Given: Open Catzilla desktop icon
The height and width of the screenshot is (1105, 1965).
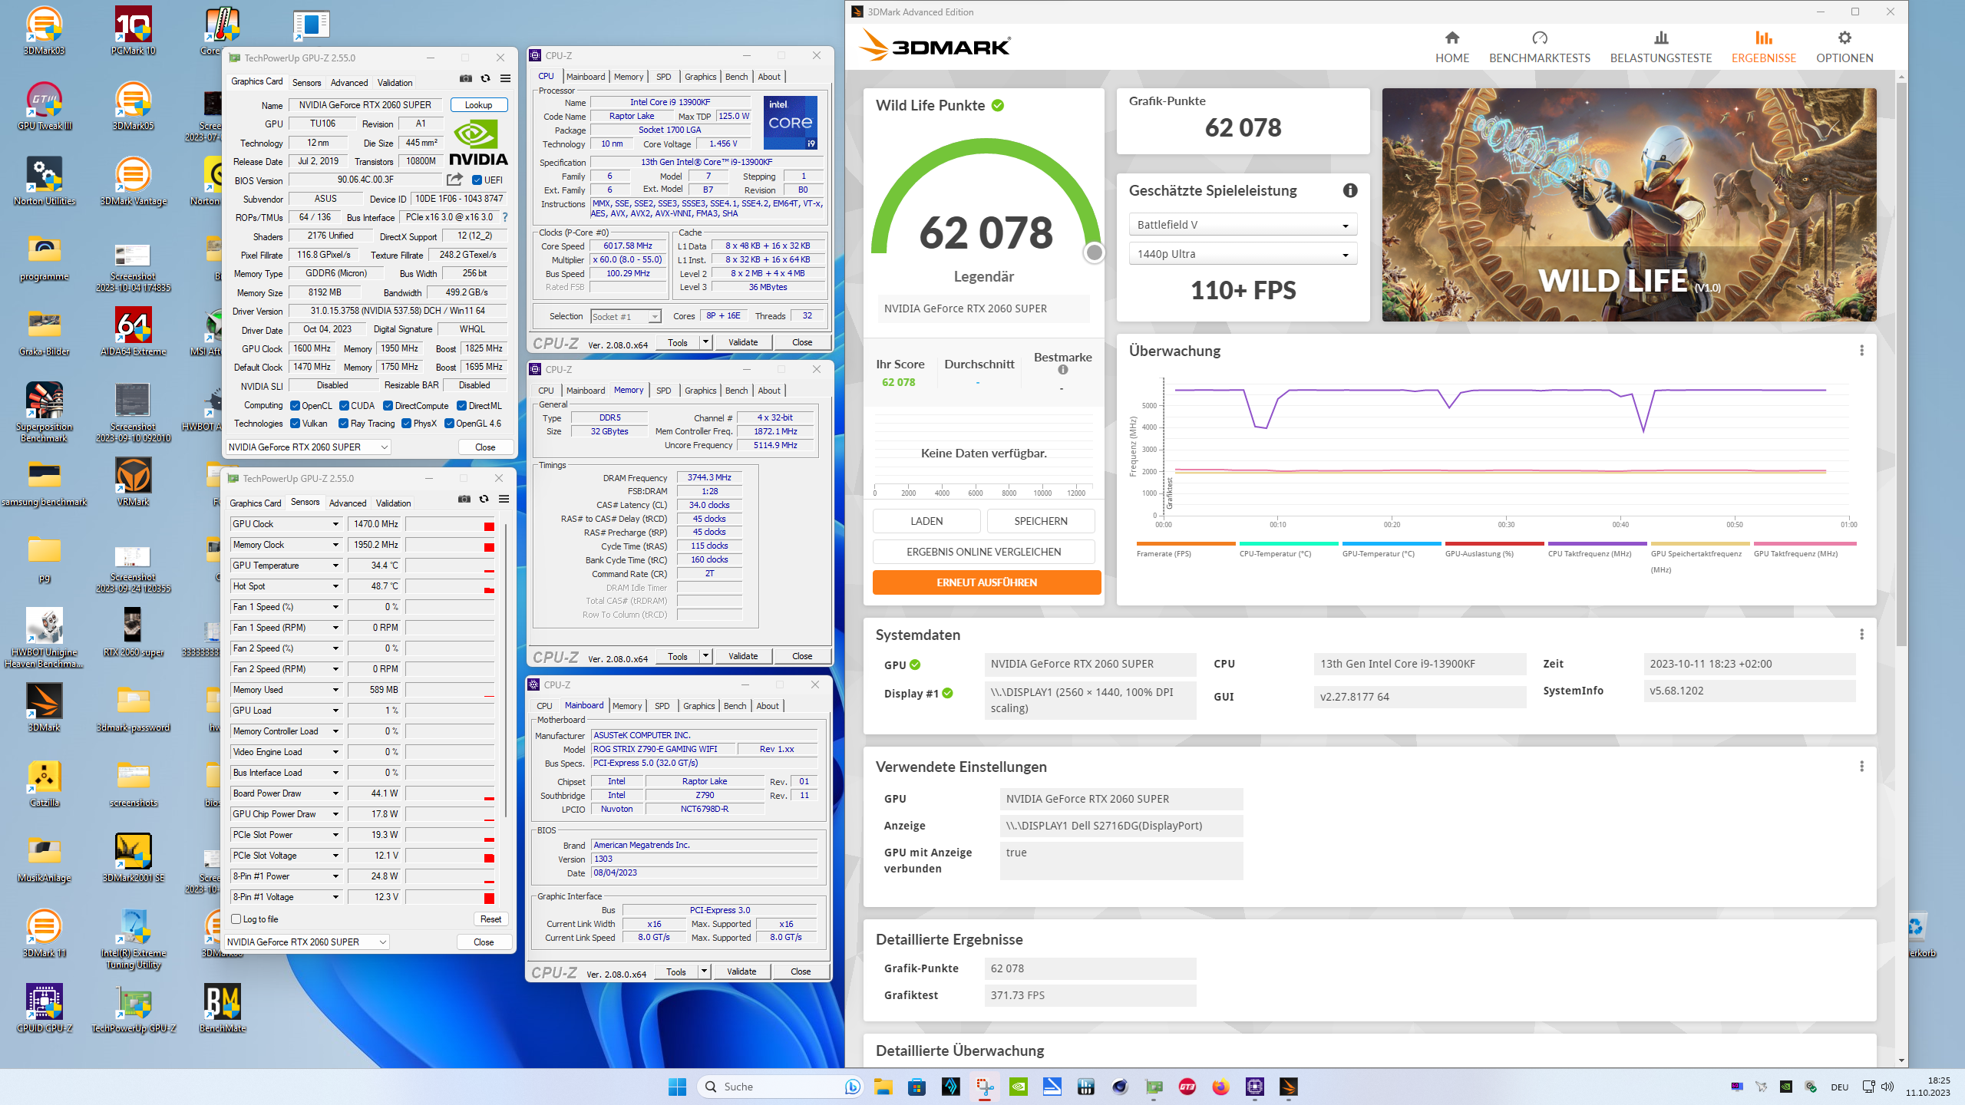Looking at the screenshot, I should pyautogui.click(x=44, y=783).
